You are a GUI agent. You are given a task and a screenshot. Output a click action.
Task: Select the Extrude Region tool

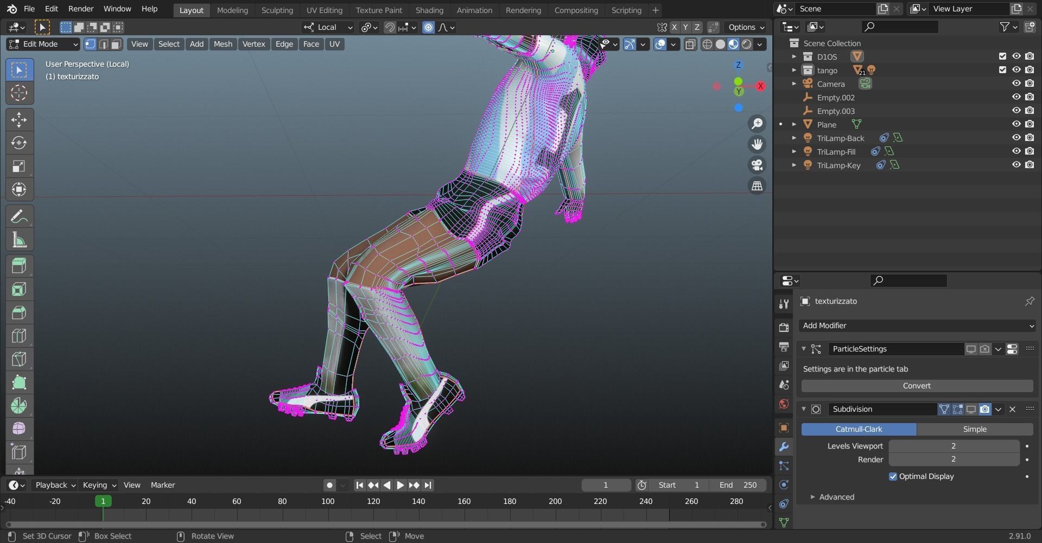click(x=19, y=266)
